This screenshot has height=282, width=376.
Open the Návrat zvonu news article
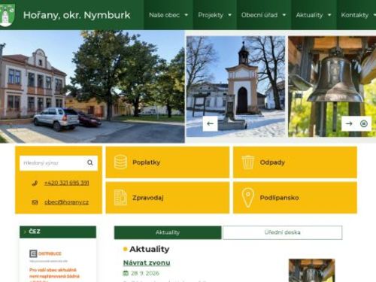click(147, 262)
